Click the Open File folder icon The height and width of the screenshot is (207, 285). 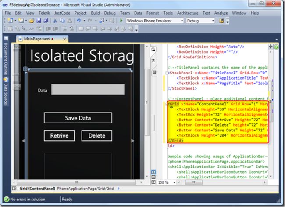(x=32, y=21)
